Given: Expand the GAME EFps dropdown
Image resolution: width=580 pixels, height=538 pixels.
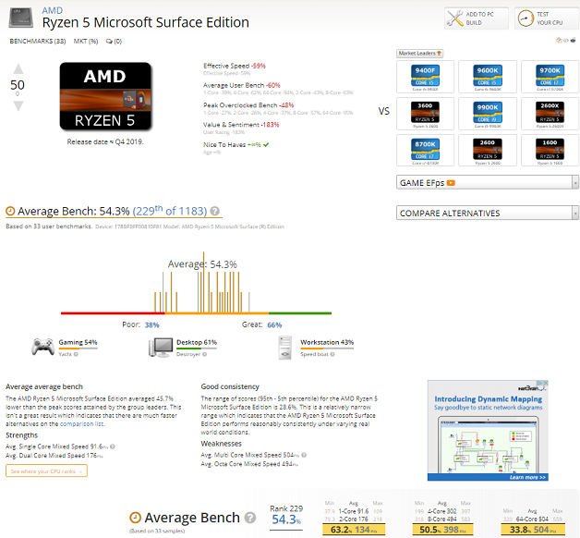Looking at the screenshot, I should [x=487, y=182].
